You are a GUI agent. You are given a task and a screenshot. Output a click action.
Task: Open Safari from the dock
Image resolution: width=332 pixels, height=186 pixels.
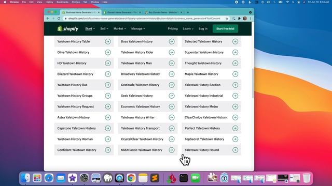click(49, 178)
